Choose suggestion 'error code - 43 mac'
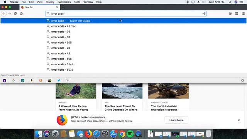The height and width of the screenshot is (139, 247). point(123,26)
